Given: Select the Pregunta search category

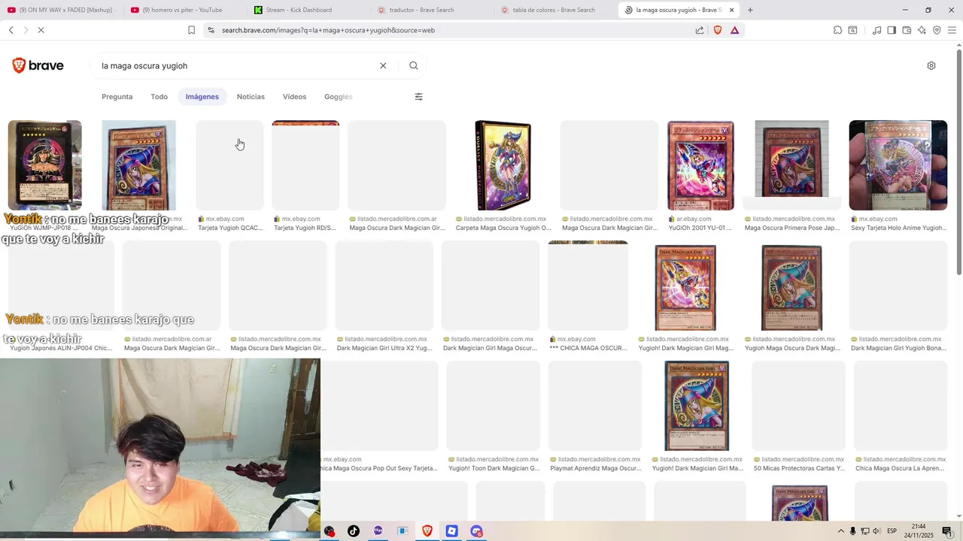Looking at the screenshot, I should [117, 96].
